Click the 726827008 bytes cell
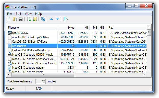159x98 pixels. 67,37
